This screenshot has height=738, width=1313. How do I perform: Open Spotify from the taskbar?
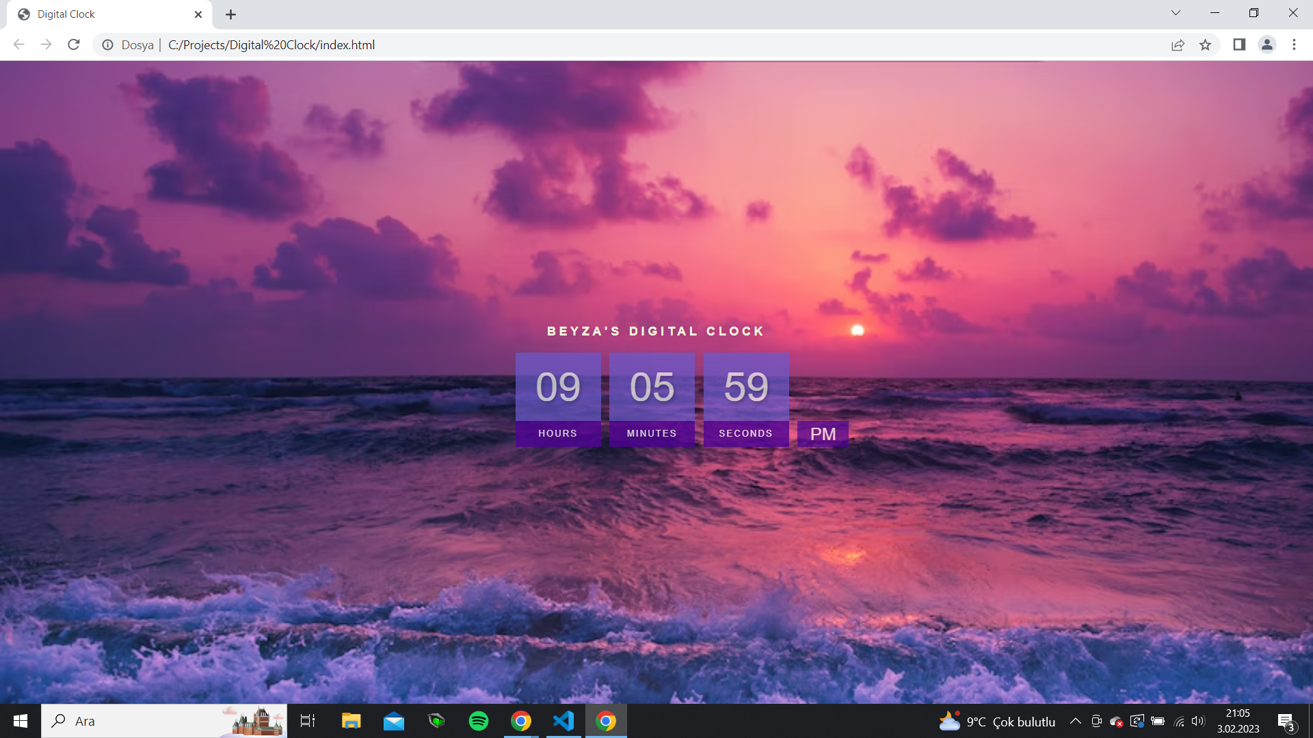click(x=479, y=721)
